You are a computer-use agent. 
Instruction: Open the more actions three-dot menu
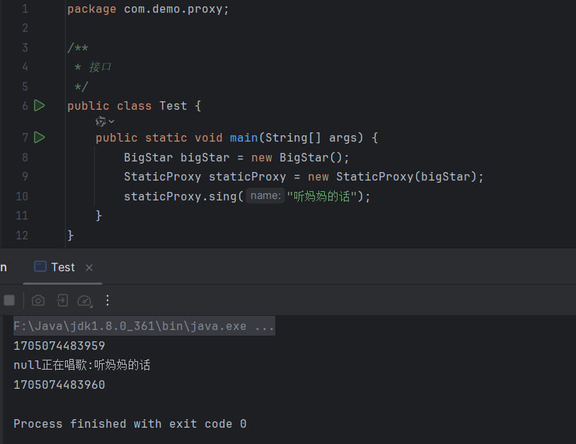tap(108, 300)
